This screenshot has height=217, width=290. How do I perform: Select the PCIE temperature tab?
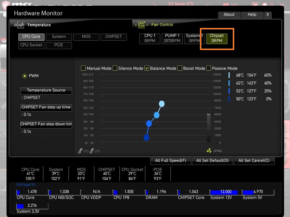tap(59, 45)
